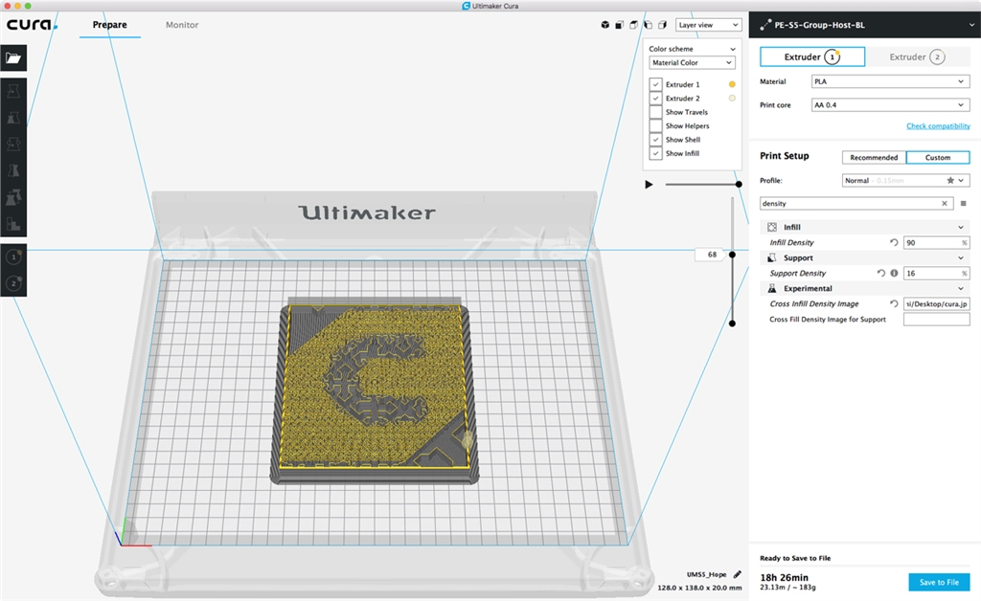Click the Open File folder icon
The width and height of the screenshot is (981, 601).
13,57
